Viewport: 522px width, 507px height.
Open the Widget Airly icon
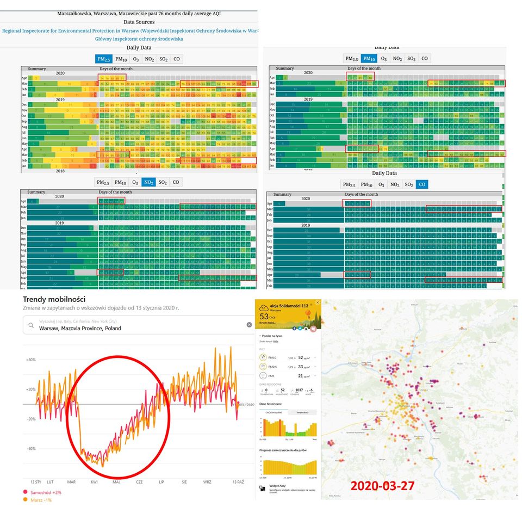pos(262,488)
